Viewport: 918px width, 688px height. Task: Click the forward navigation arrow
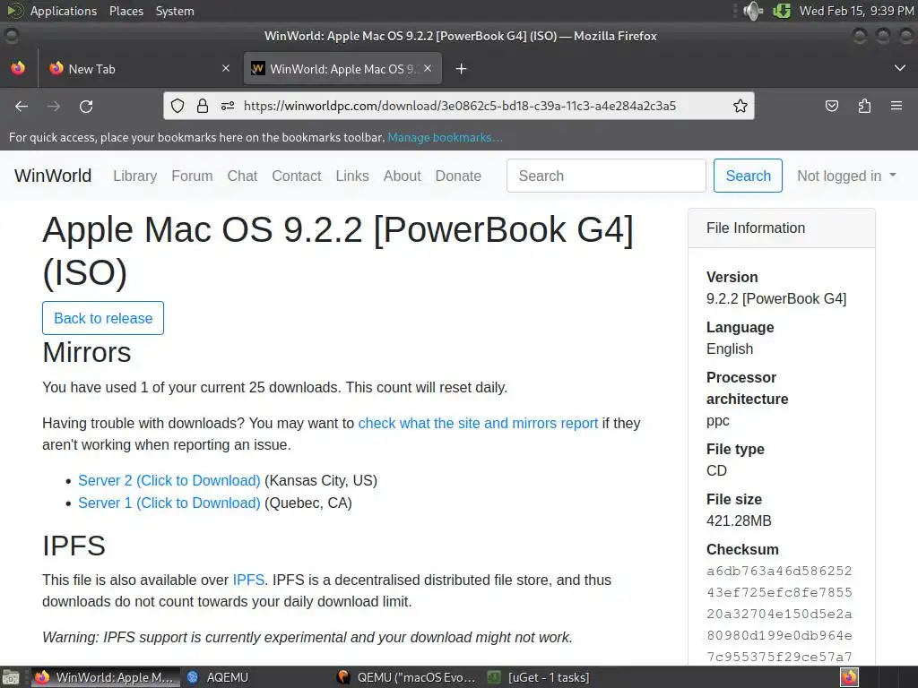pos(54,106)
